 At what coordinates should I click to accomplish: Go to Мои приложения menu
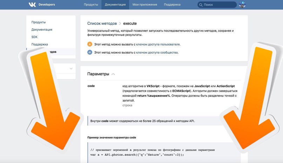pos(145,5)
